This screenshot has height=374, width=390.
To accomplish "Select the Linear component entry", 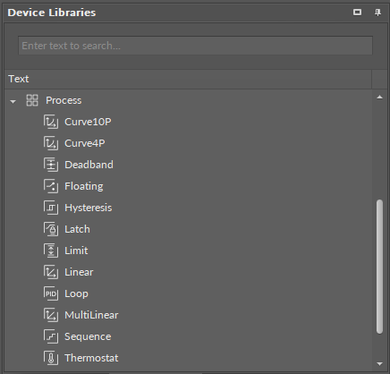I will pos(79,272).
